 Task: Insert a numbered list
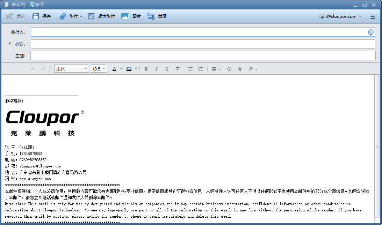(x=201, y=69)
